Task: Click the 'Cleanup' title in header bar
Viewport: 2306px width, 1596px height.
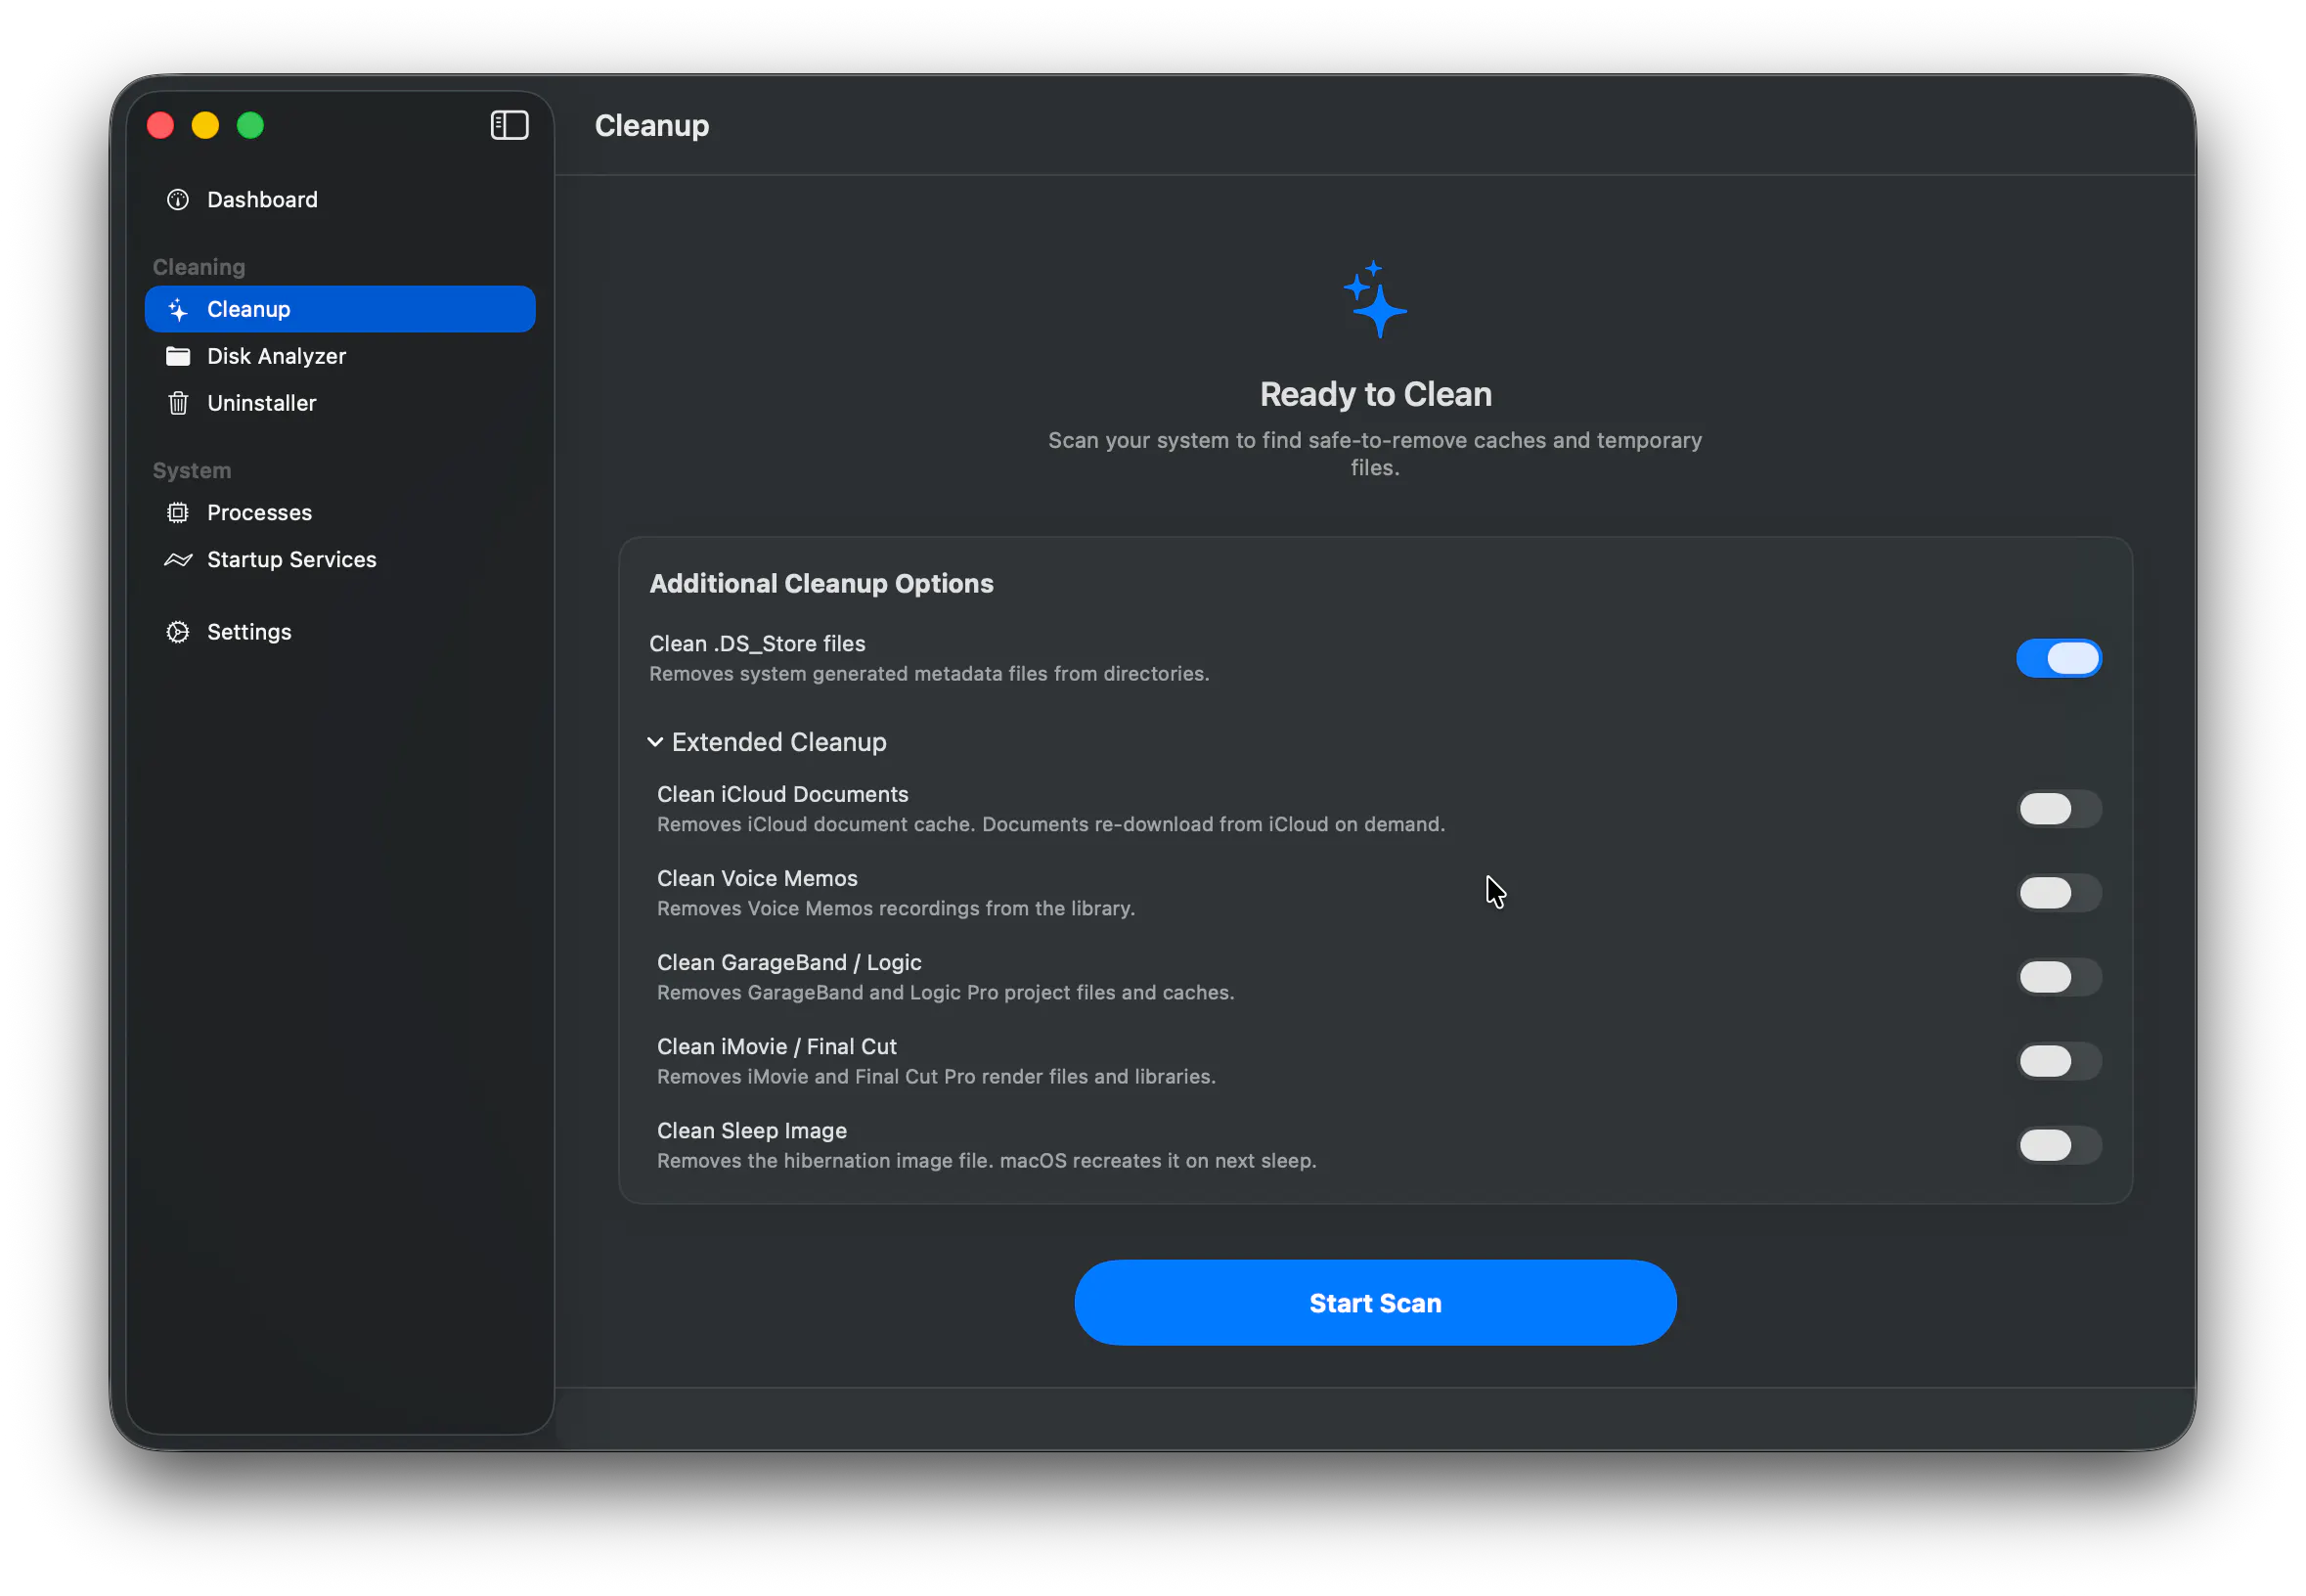Action: point(651,125)
